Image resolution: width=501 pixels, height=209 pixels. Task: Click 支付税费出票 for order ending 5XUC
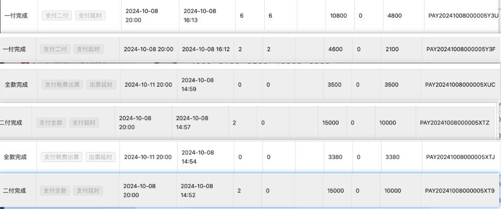62,85
